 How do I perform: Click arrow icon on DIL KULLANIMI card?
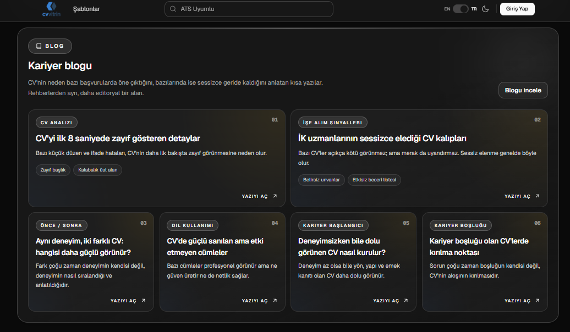pos(275,301)
